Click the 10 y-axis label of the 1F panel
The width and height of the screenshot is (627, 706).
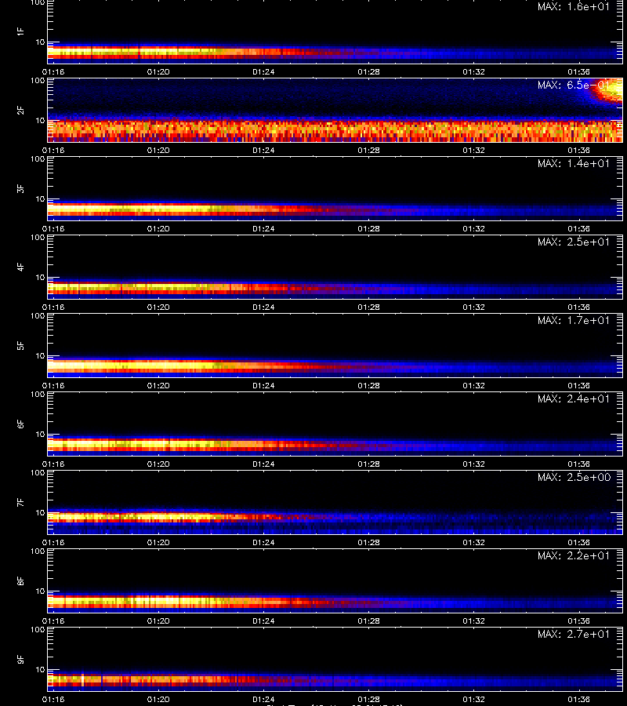pyautogui.click(x=40, y=42)
